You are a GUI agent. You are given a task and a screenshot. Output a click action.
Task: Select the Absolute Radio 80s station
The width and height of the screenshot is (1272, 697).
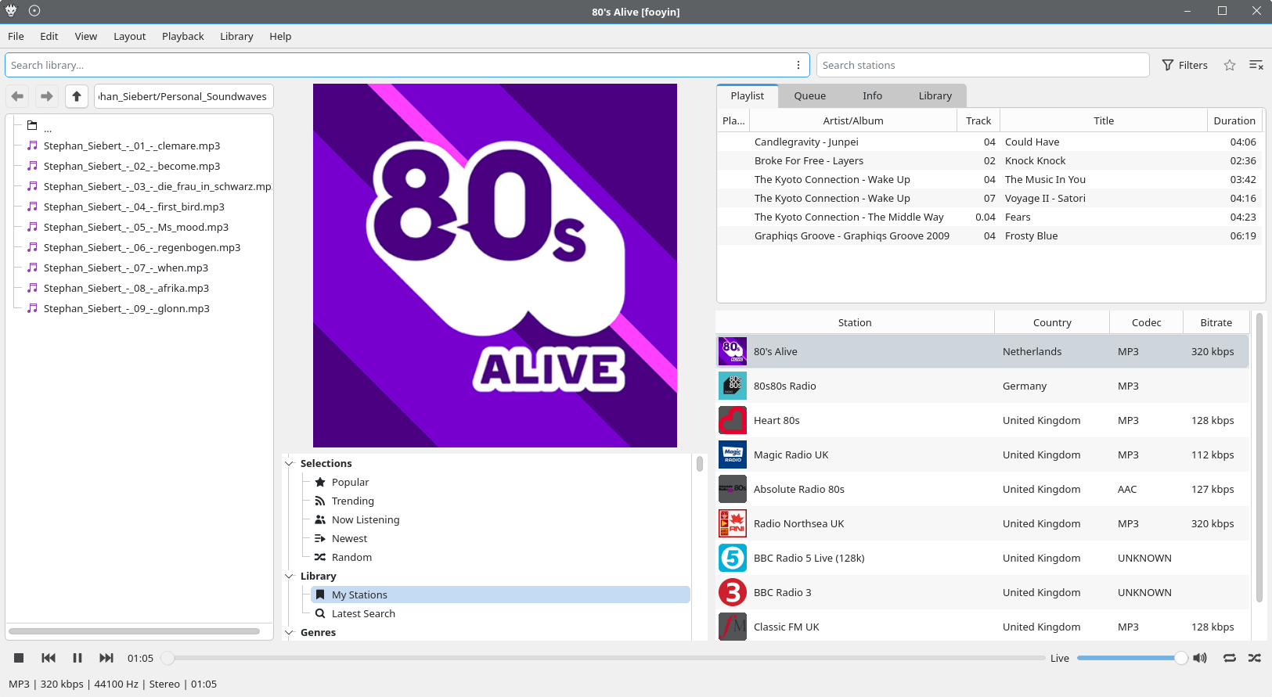point(982,489)
